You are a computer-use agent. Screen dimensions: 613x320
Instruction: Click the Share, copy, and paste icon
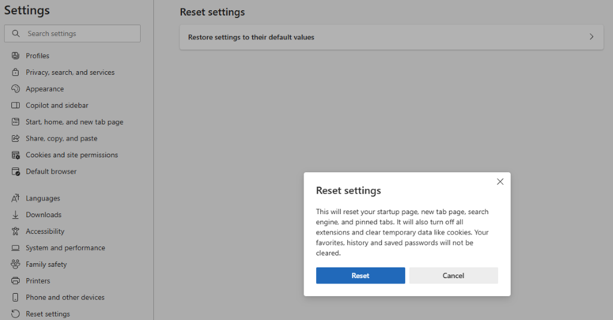click(x=15, y=138)
